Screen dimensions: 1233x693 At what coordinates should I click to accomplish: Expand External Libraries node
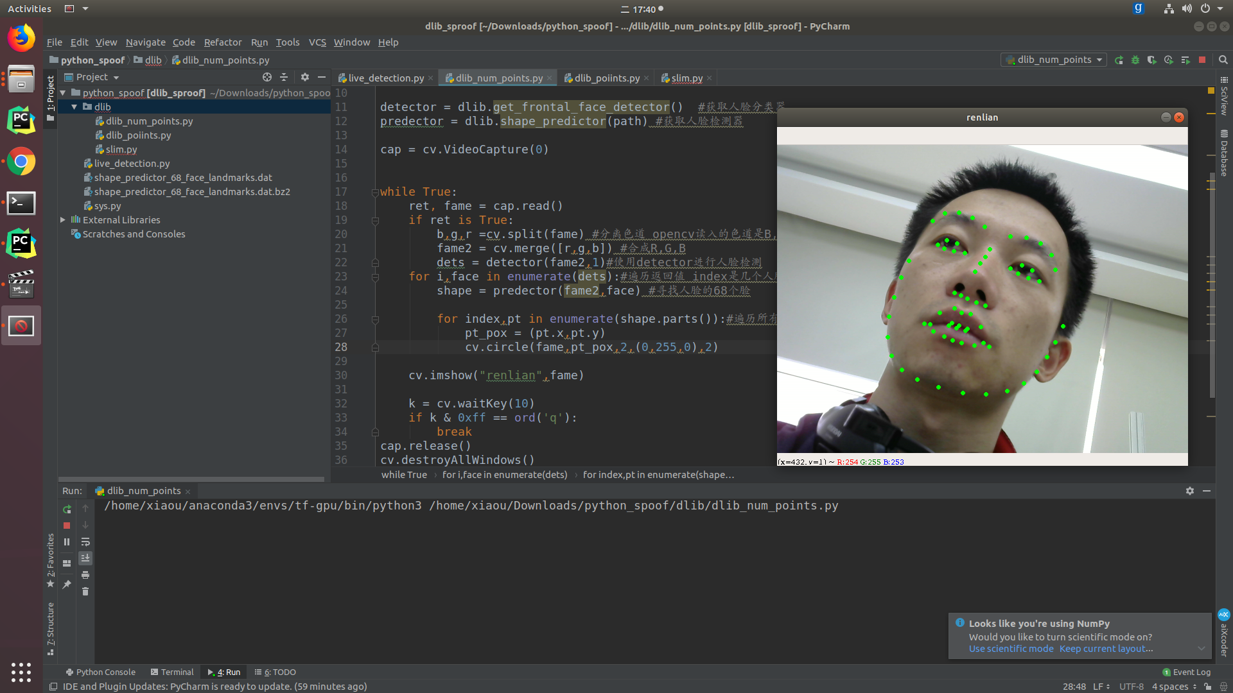click(x=63, y=220)
